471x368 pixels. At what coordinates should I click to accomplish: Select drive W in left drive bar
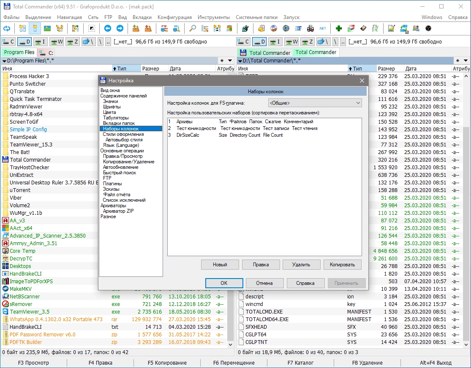coord(57,42)
